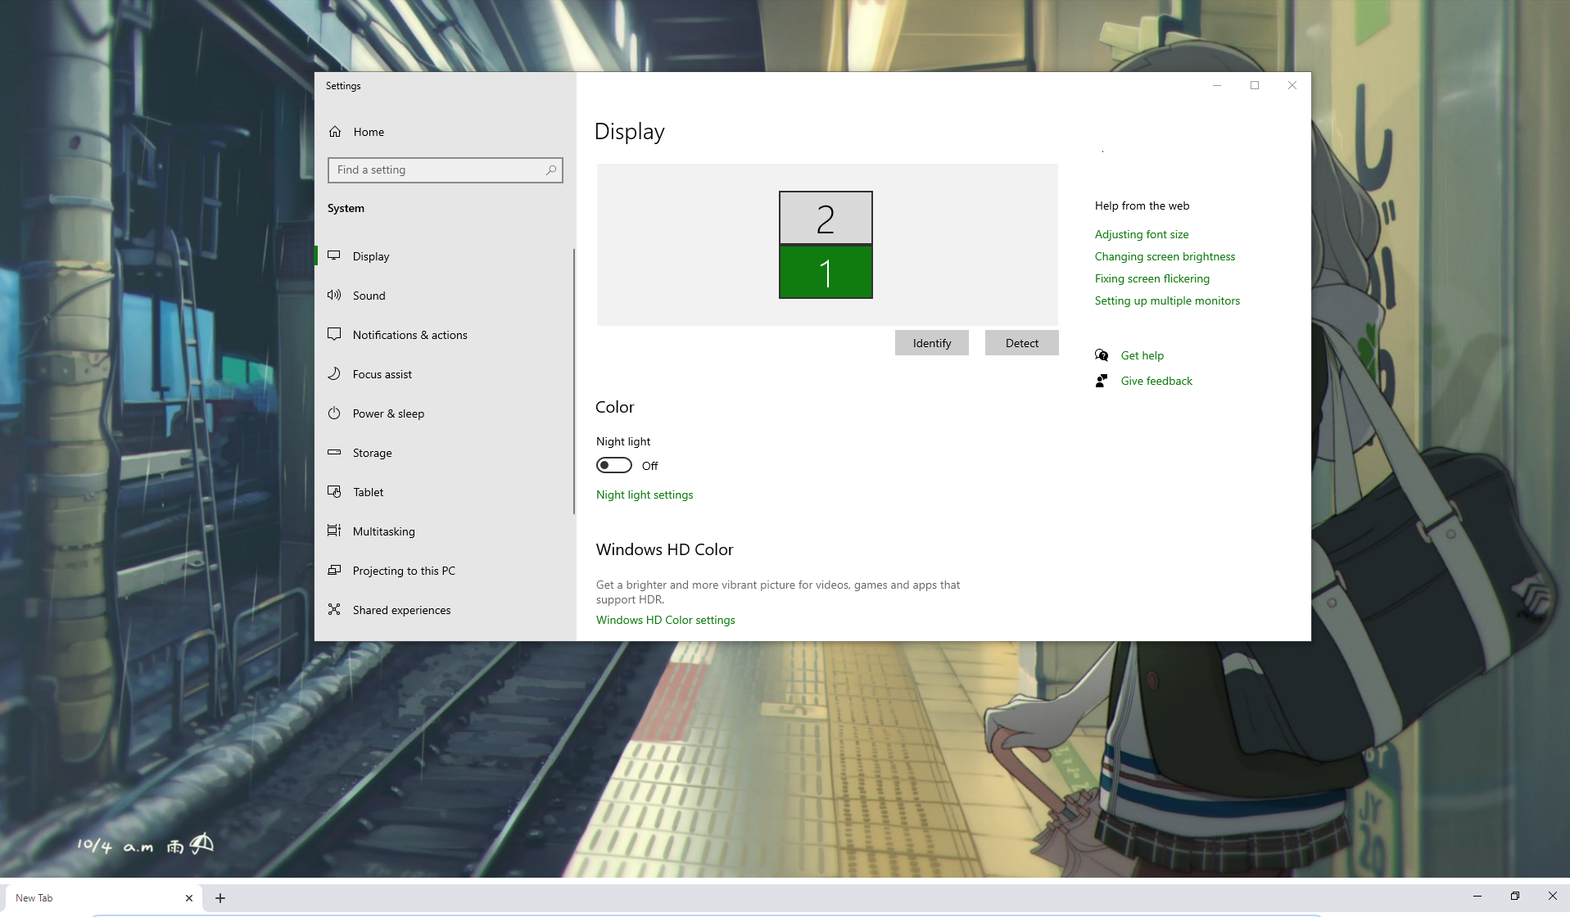The height and width of the screenshot is (917, 1570).
Task: Click the Storage drive icon
Action: (334, 452)
